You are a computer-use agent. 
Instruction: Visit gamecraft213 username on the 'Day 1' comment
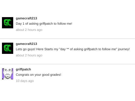click(26, 18)
